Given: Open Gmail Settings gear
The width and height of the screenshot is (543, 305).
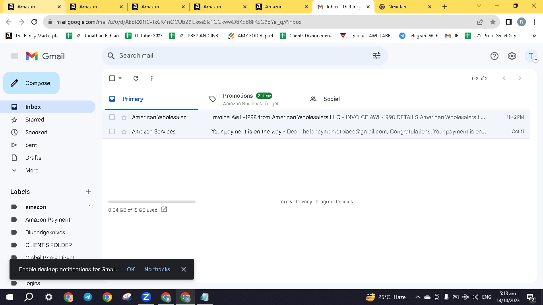Looking at the screenshot, I should (512, 56).
